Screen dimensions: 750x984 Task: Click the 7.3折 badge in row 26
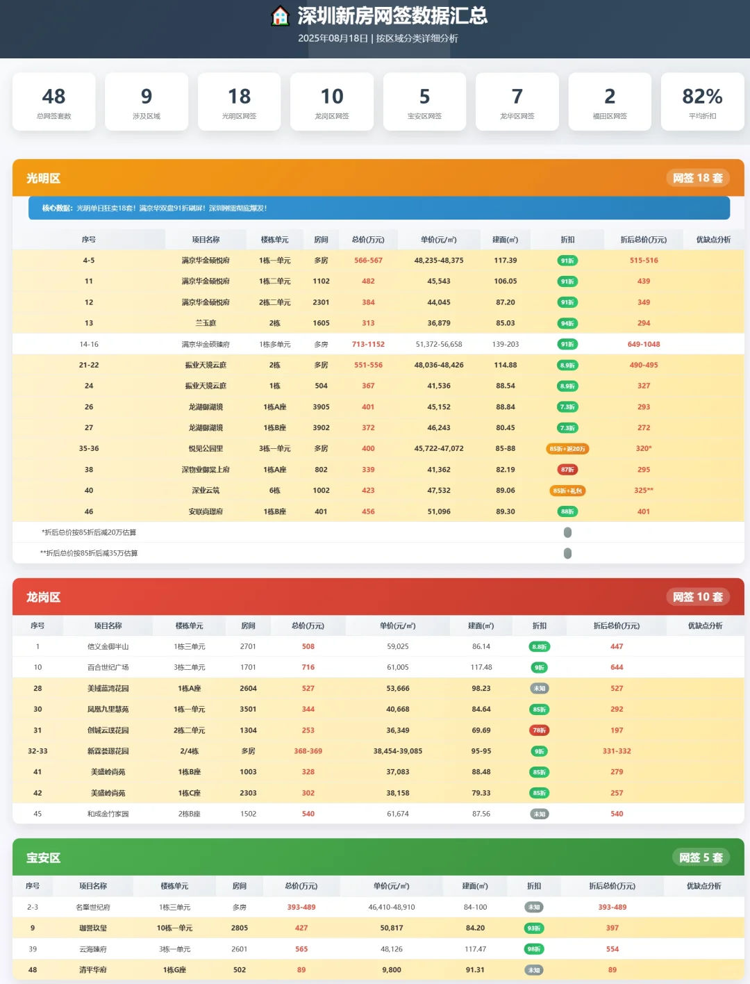567,407
